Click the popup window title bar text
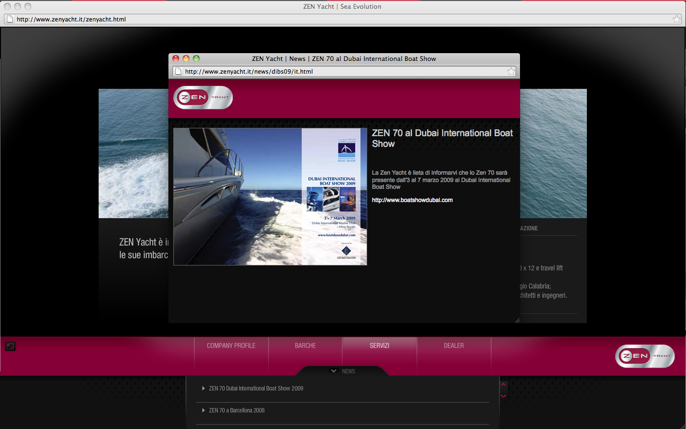This screenshot has width=686, height=429. (344, 59)
